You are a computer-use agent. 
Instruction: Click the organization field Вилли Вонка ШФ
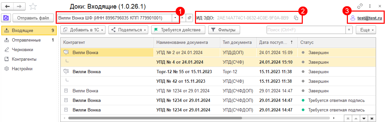coord(115,18)
